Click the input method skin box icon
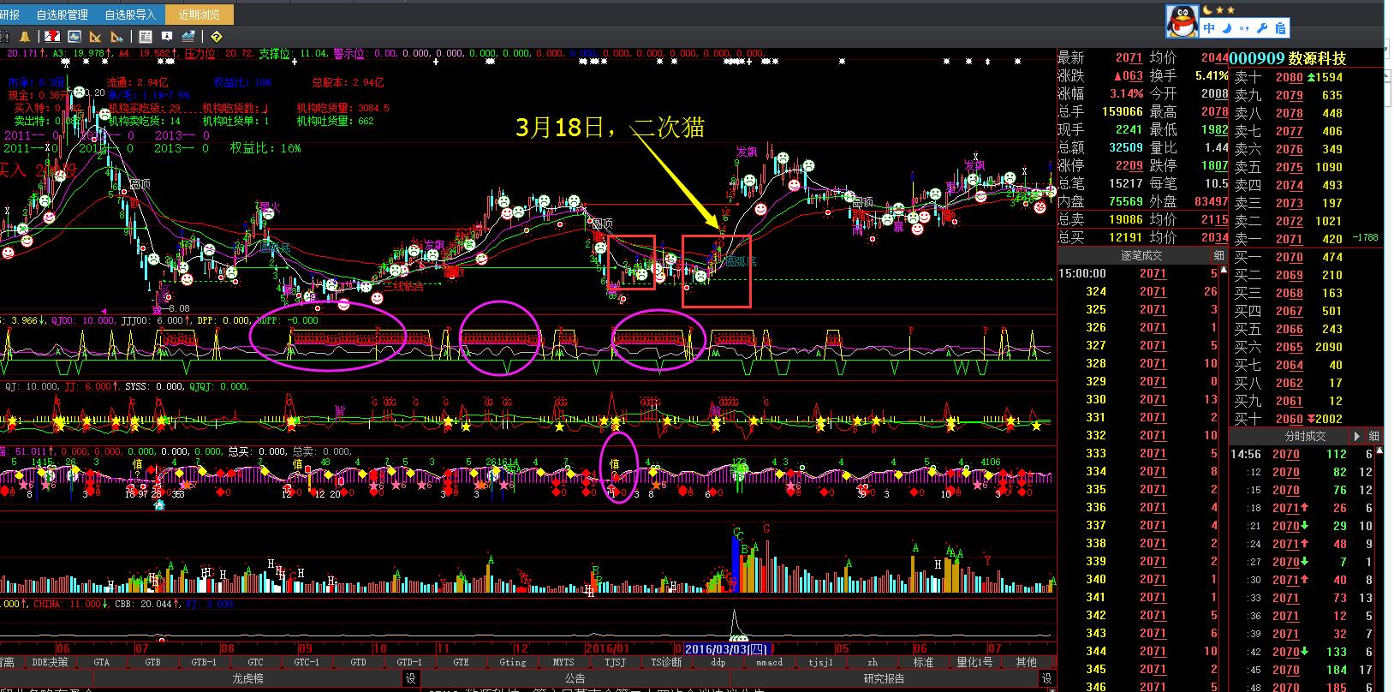Screen dimensions: 1394x692 pyautogui.click(x=1280, y=28)
